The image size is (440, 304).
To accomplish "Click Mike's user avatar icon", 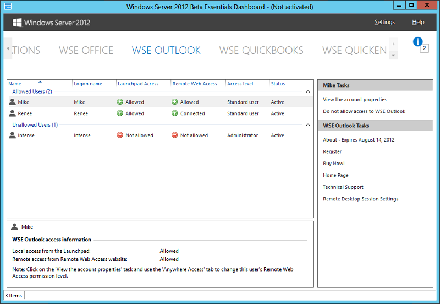I will [x=12, y=102].
